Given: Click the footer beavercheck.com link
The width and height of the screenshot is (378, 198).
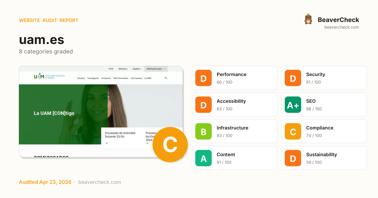Looking at the screenshot, I should tap(100, 182).
